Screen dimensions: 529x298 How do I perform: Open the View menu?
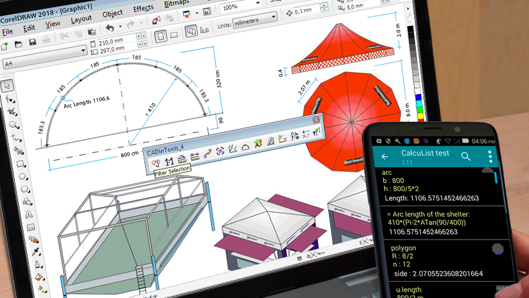point(53,24)
